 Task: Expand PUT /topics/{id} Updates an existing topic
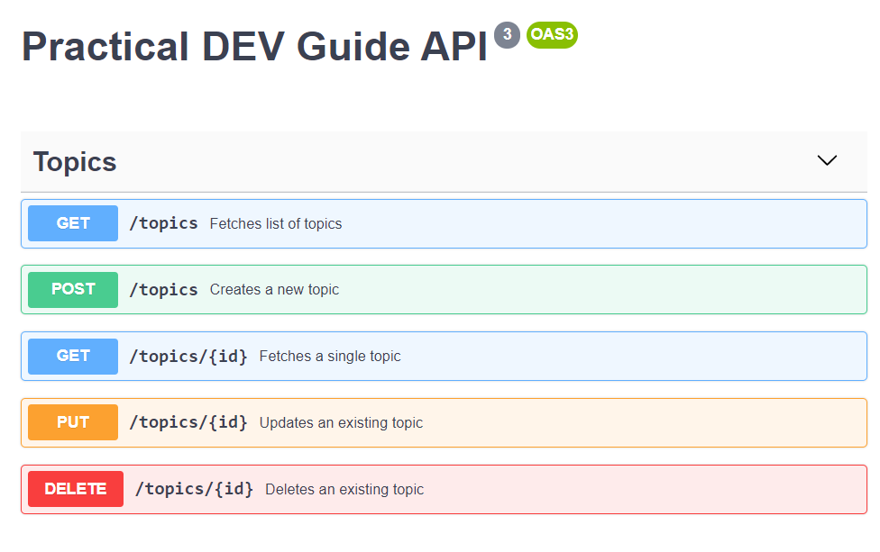click(444, 422)
